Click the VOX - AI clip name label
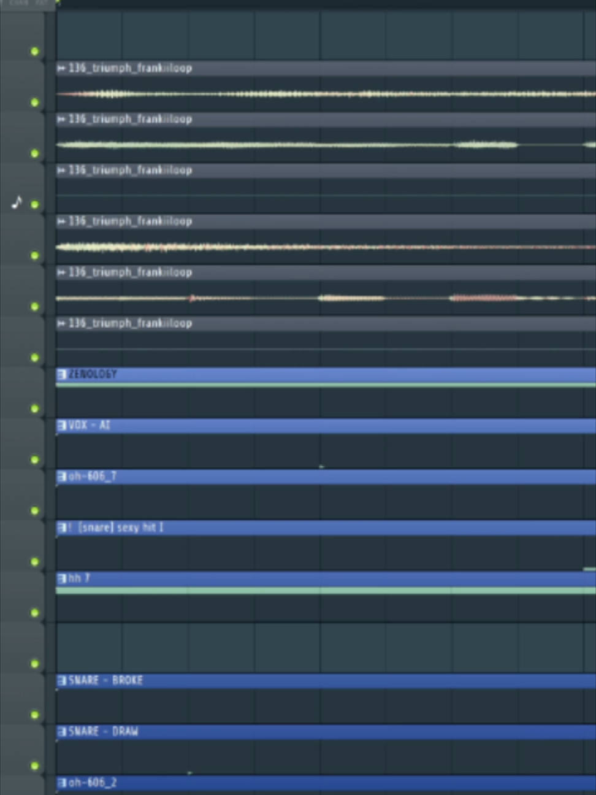The height and width of the screenshot is (795, 596). click(x=89, y=425)
